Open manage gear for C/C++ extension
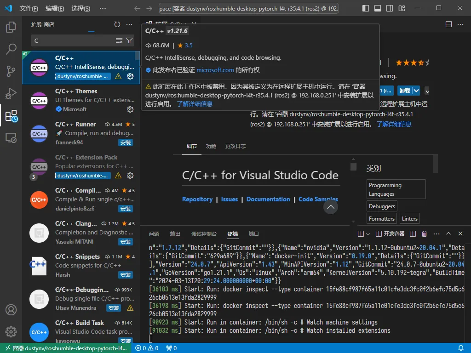 pos(130,76)
